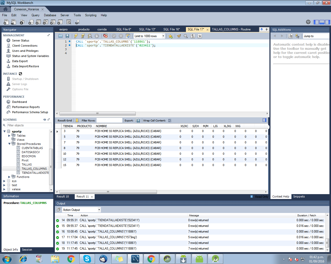Switch to the producto tab
The height and width of the screenshot is (264, 331).
pyautogui.click(x=84, y=29)
